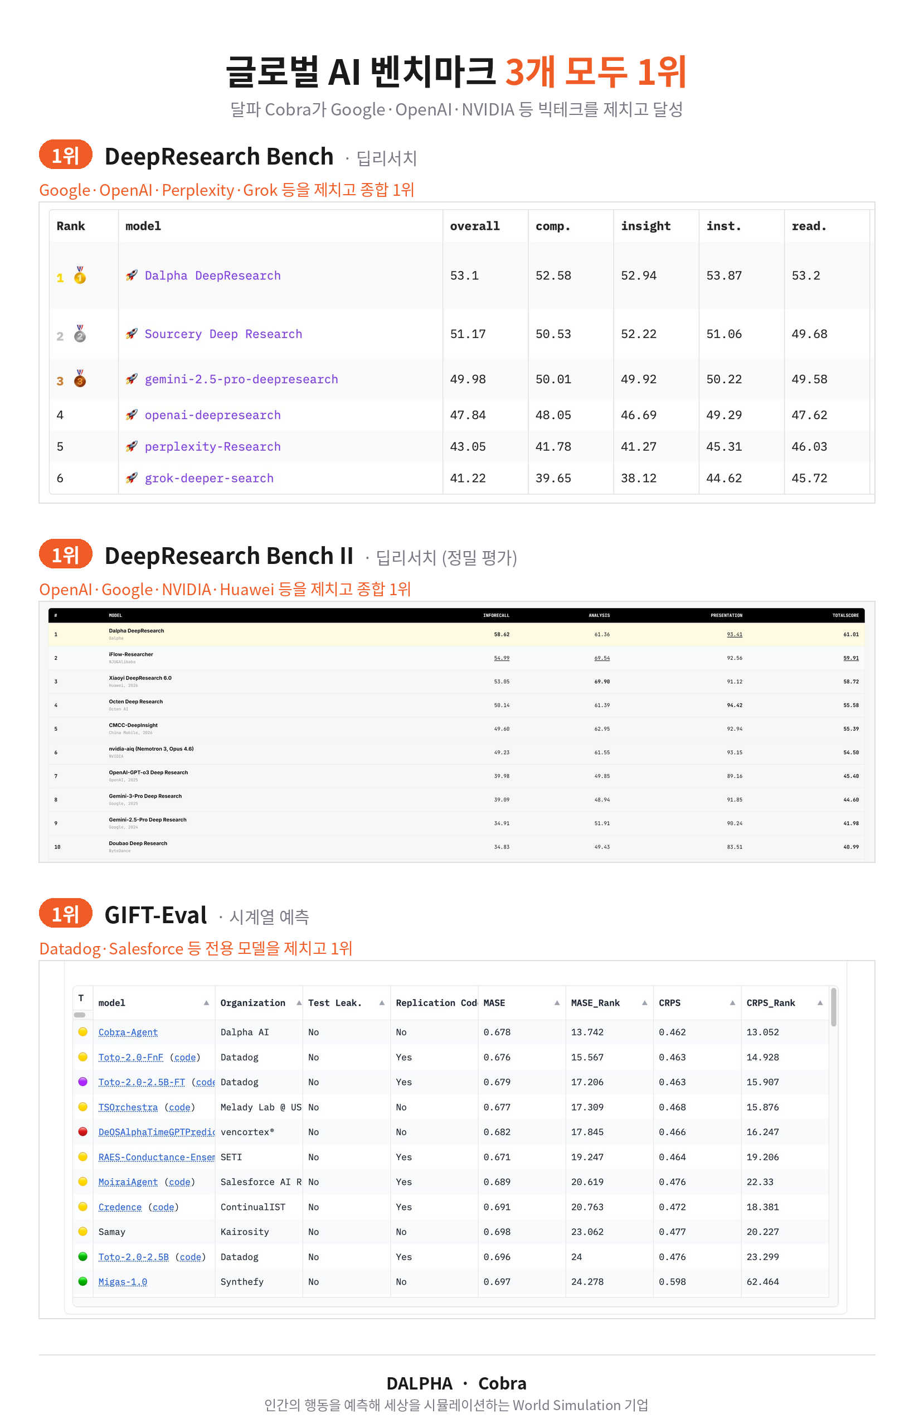Viewport: 914px width, 1428px height.
Task: Click the yellow type dot of Credence row
Action: 83,1206
